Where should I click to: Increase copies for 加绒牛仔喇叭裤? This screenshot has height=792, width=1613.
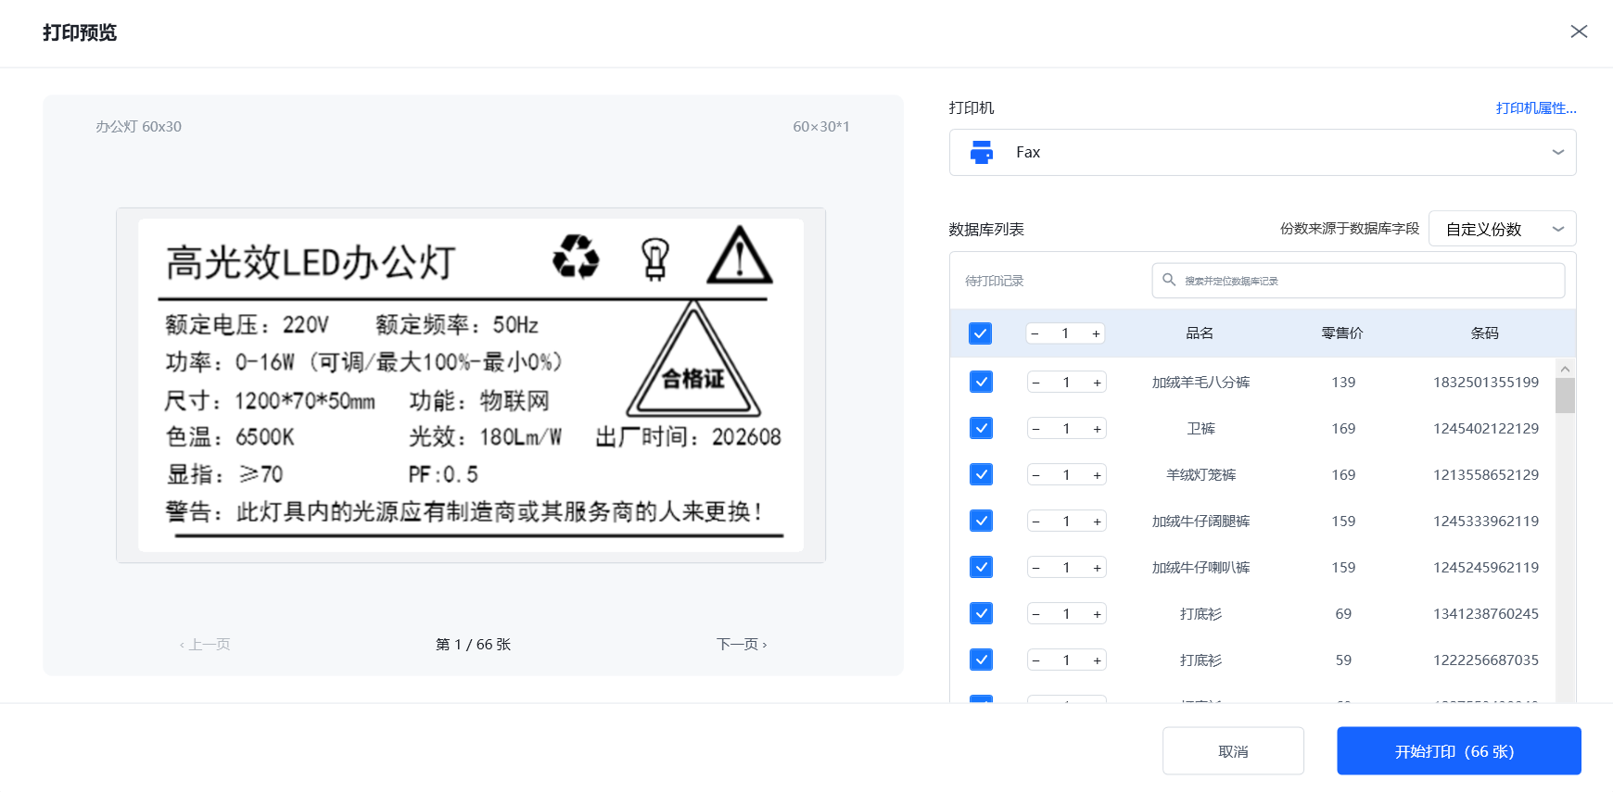click(1097, 568)
